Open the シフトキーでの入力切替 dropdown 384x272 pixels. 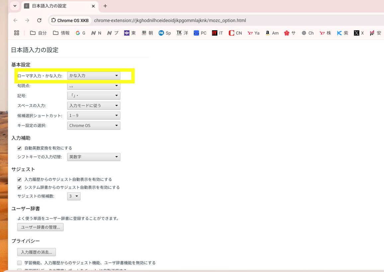tap(94, 157)
